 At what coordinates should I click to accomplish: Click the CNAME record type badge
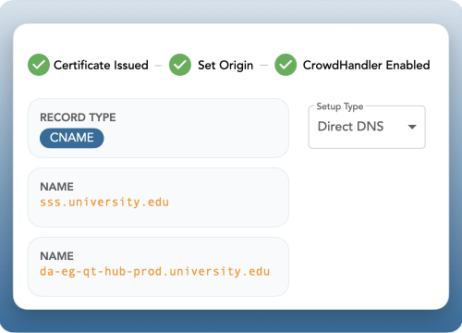click(72, 138)
